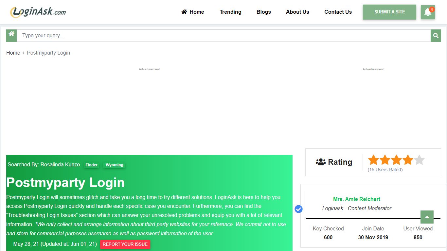This screenshot has width=447, height=251.
Task: Click the blue verified checkmark badge
Action: coord(298,209)
